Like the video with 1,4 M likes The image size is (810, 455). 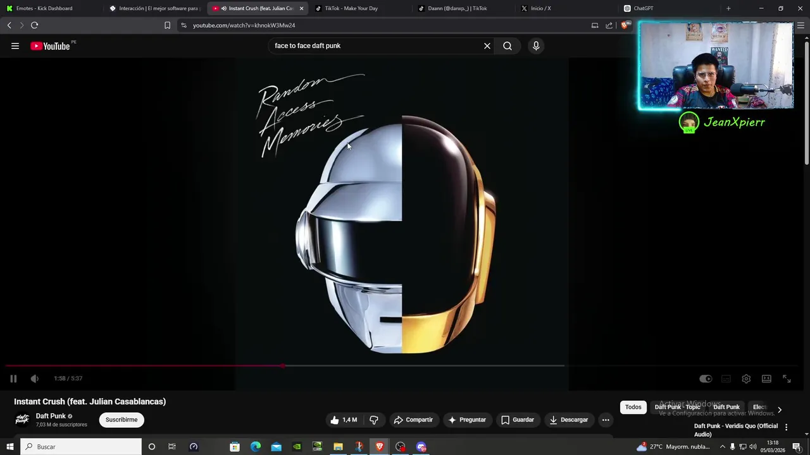point(343,420)
